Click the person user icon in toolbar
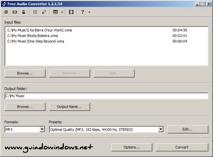 [x=23, y=12]
